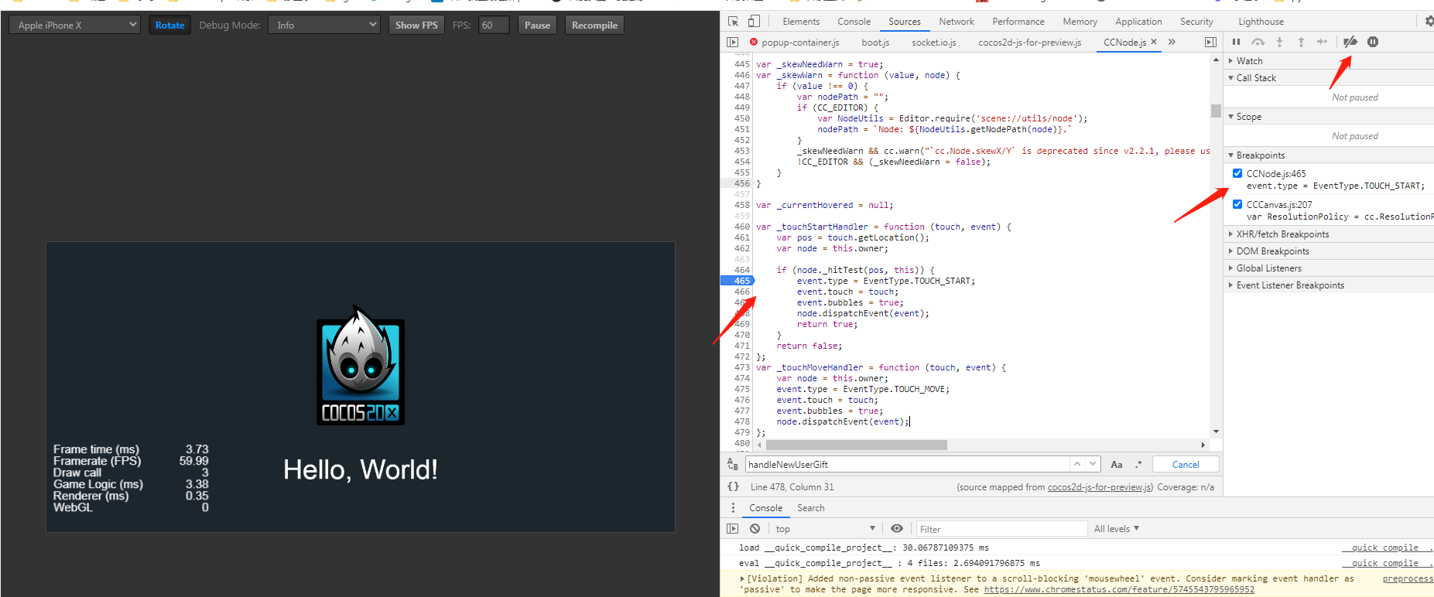Open the Lighthouse panel

click(1261, 22)
